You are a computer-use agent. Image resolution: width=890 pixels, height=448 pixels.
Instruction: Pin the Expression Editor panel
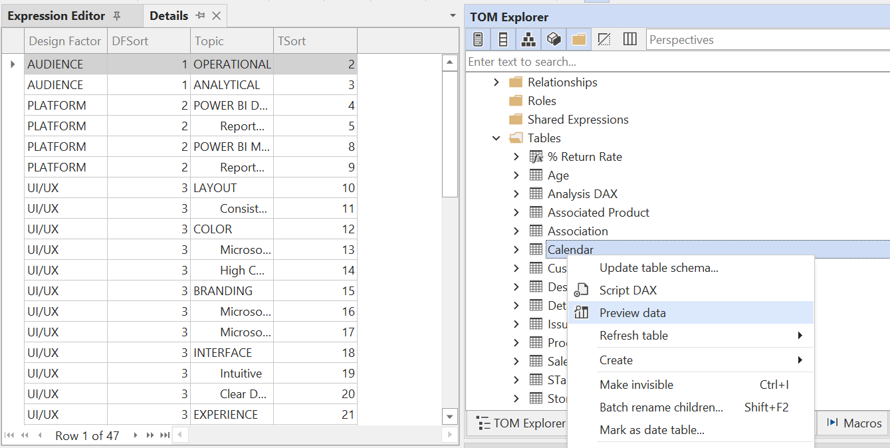[x=118, y=15]
